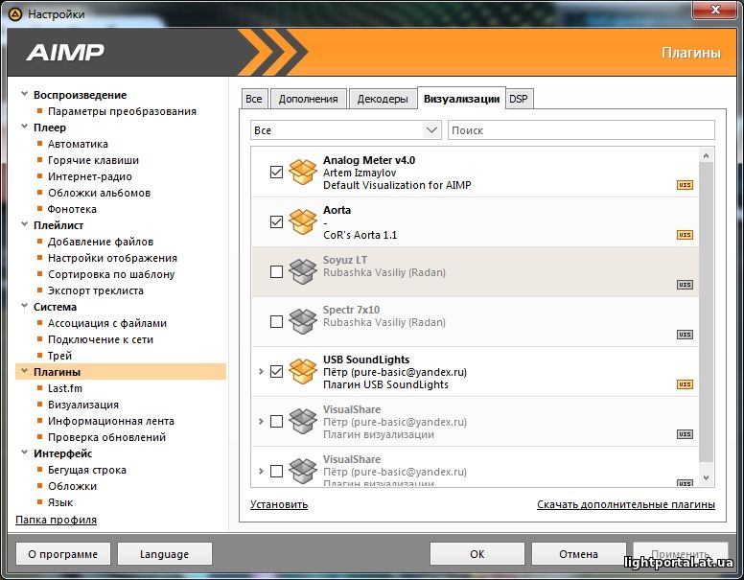
Task: Click the AIMP logo icon in title bar
Action: point(15,14)
